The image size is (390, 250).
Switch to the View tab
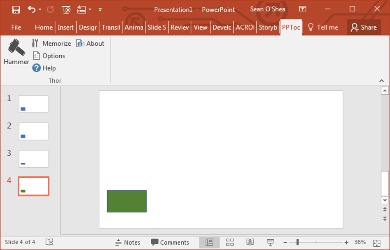tap(201, 27)
